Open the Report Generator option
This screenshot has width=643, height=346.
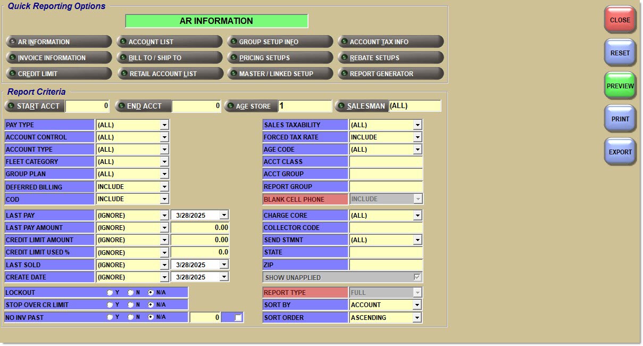390,74
